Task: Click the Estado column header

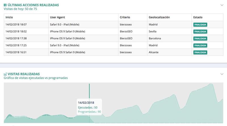Action: [198, 17]
